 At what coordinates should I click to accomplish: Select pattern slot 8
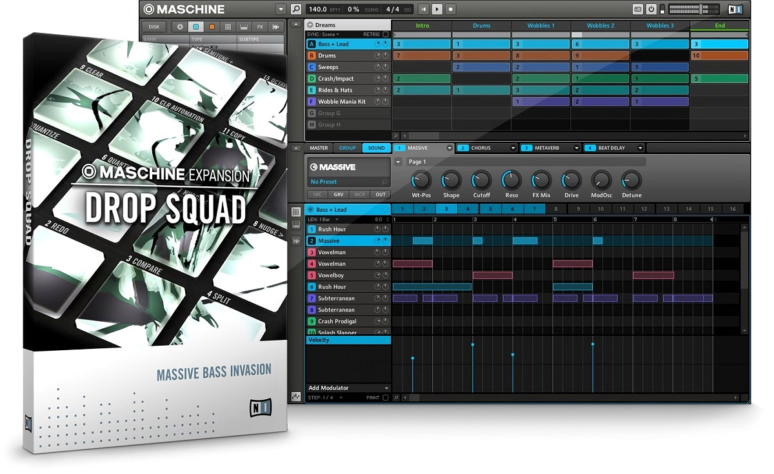point(556,209)
